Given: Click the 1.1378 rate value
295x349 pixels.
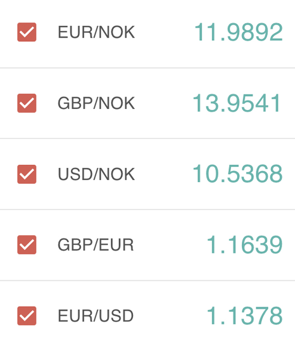Looking at the screenshot, I should pyautogui.click(x=245, y=316).
